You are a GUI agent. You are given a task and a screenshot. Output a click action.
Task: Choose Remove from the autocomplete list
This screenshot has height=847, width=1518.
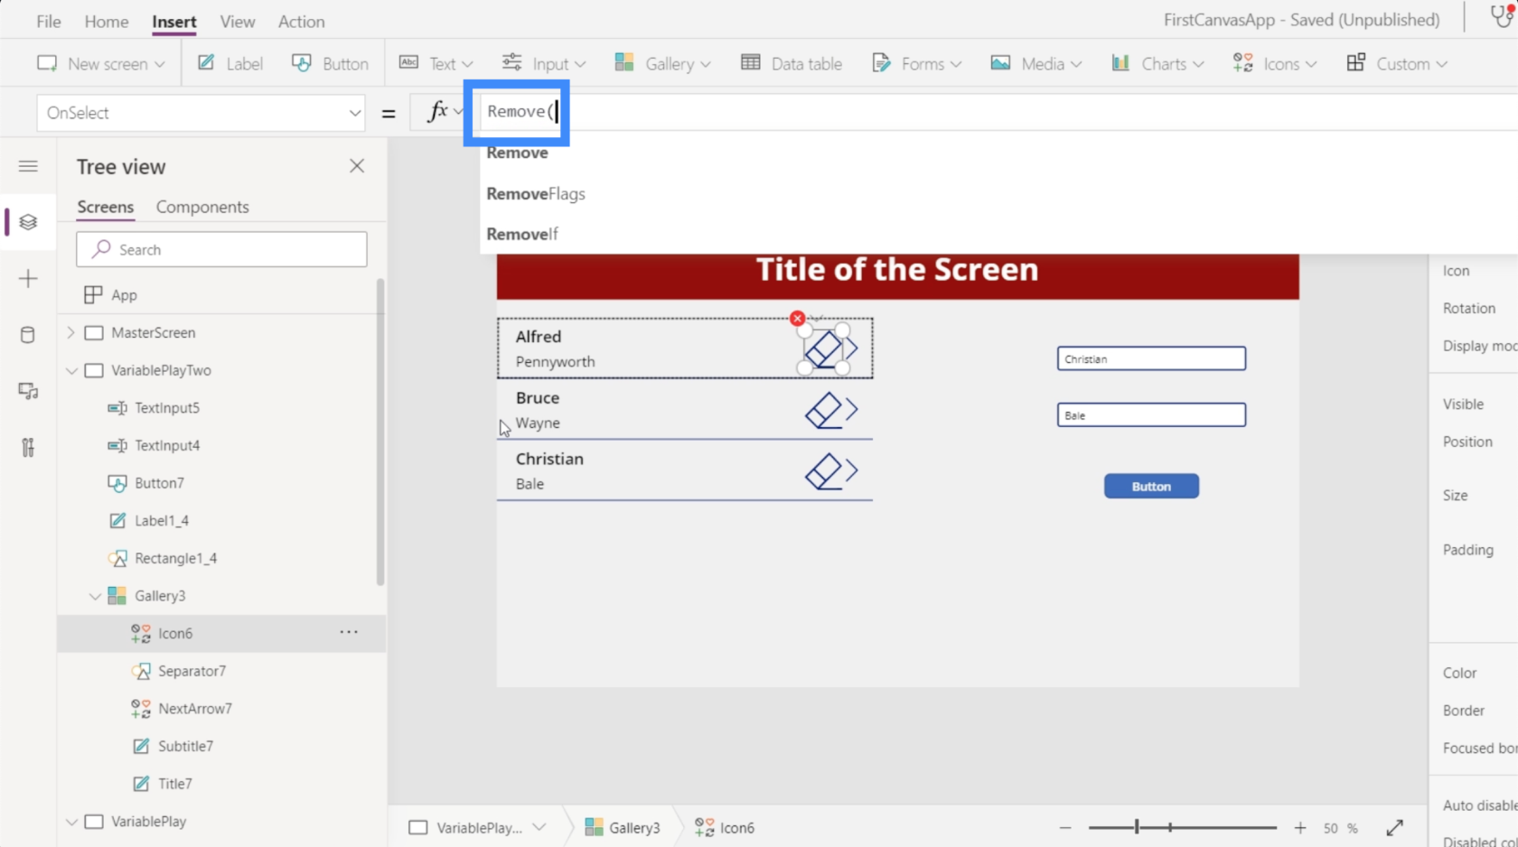[517, 153]
